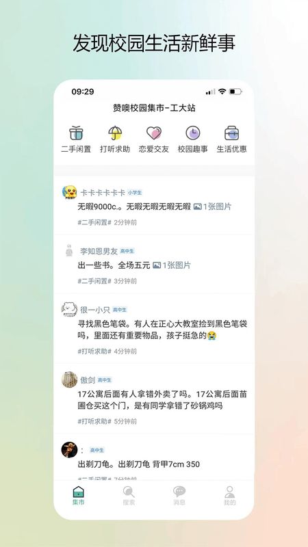The image size is (308, 547).
Task: Select the 集市 home tab
Action: [x=79, y=496]
